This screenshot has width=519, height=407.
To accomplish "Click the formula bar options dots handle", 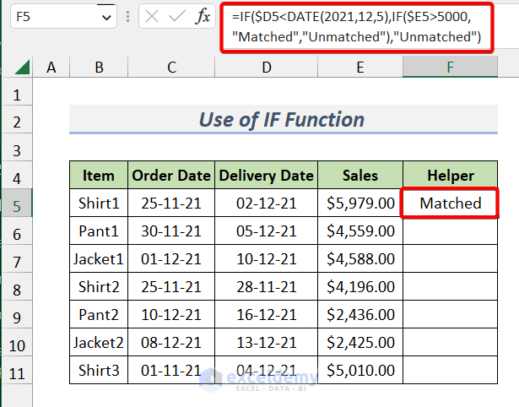I will point(127,16).
